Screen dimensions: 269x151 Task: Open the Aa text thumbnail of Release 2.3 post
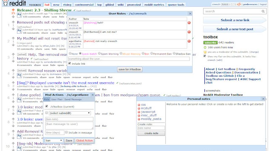(x=19, y=15)
